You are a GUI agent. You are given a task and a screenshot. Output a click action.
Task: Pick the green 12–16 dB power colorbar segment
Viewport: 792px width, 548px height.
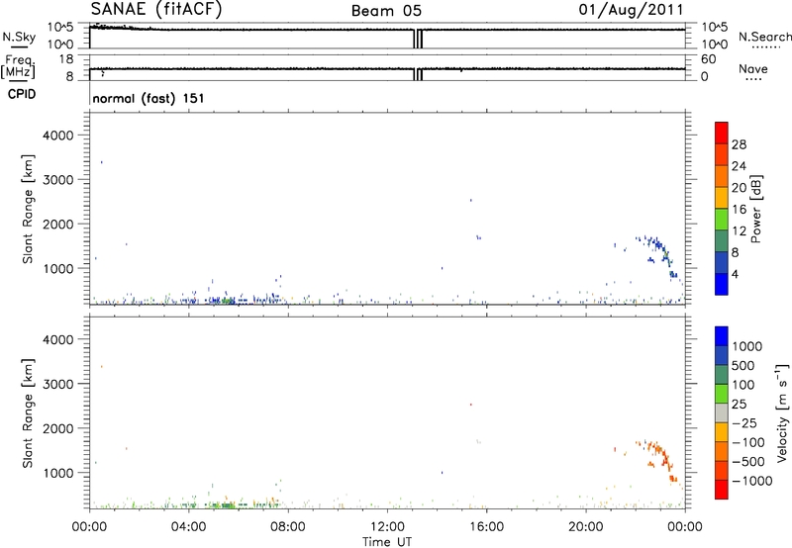[722, 219]
